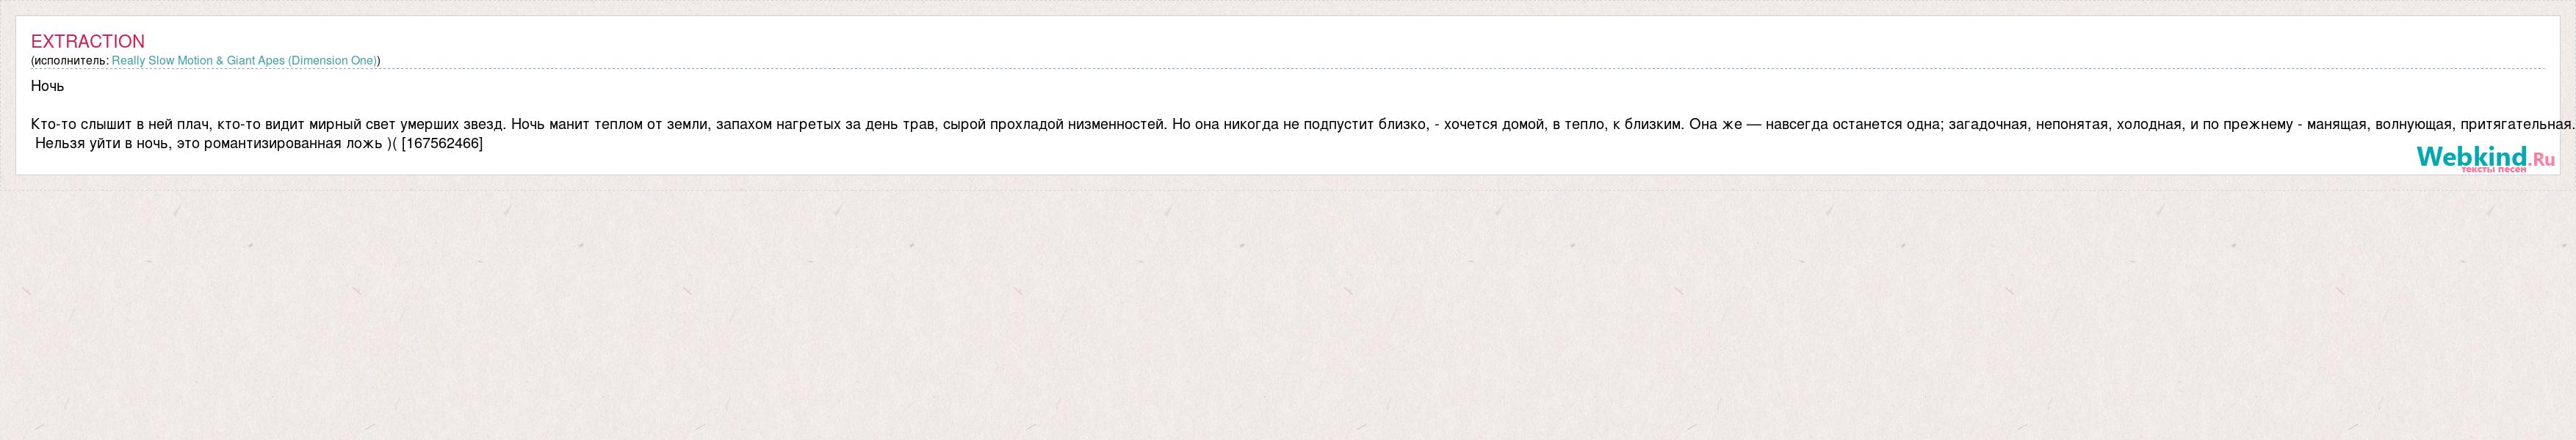Click the word 'загадочная' in the lyrics
The width and height of the screenshot is (2576, 440).
pos(1987,125)
